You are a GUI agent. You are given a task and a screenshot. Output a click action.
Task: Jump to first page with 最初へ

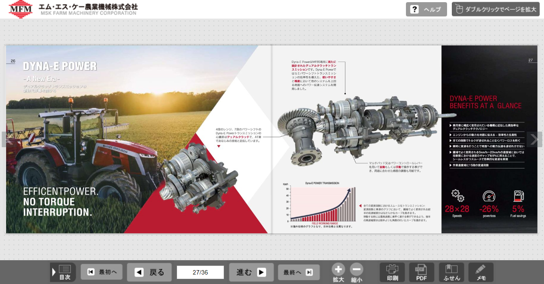click(x=102, y=272)
